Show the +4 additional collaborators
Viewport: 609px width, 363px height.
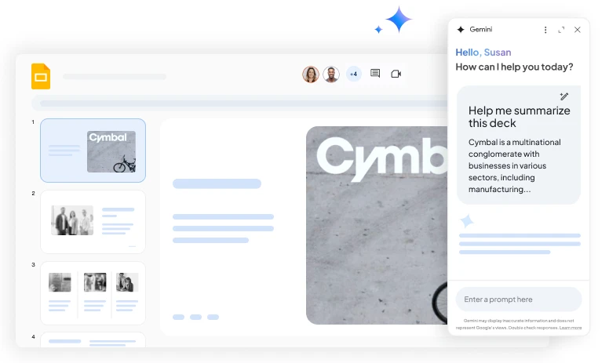[x=353, y=74]
